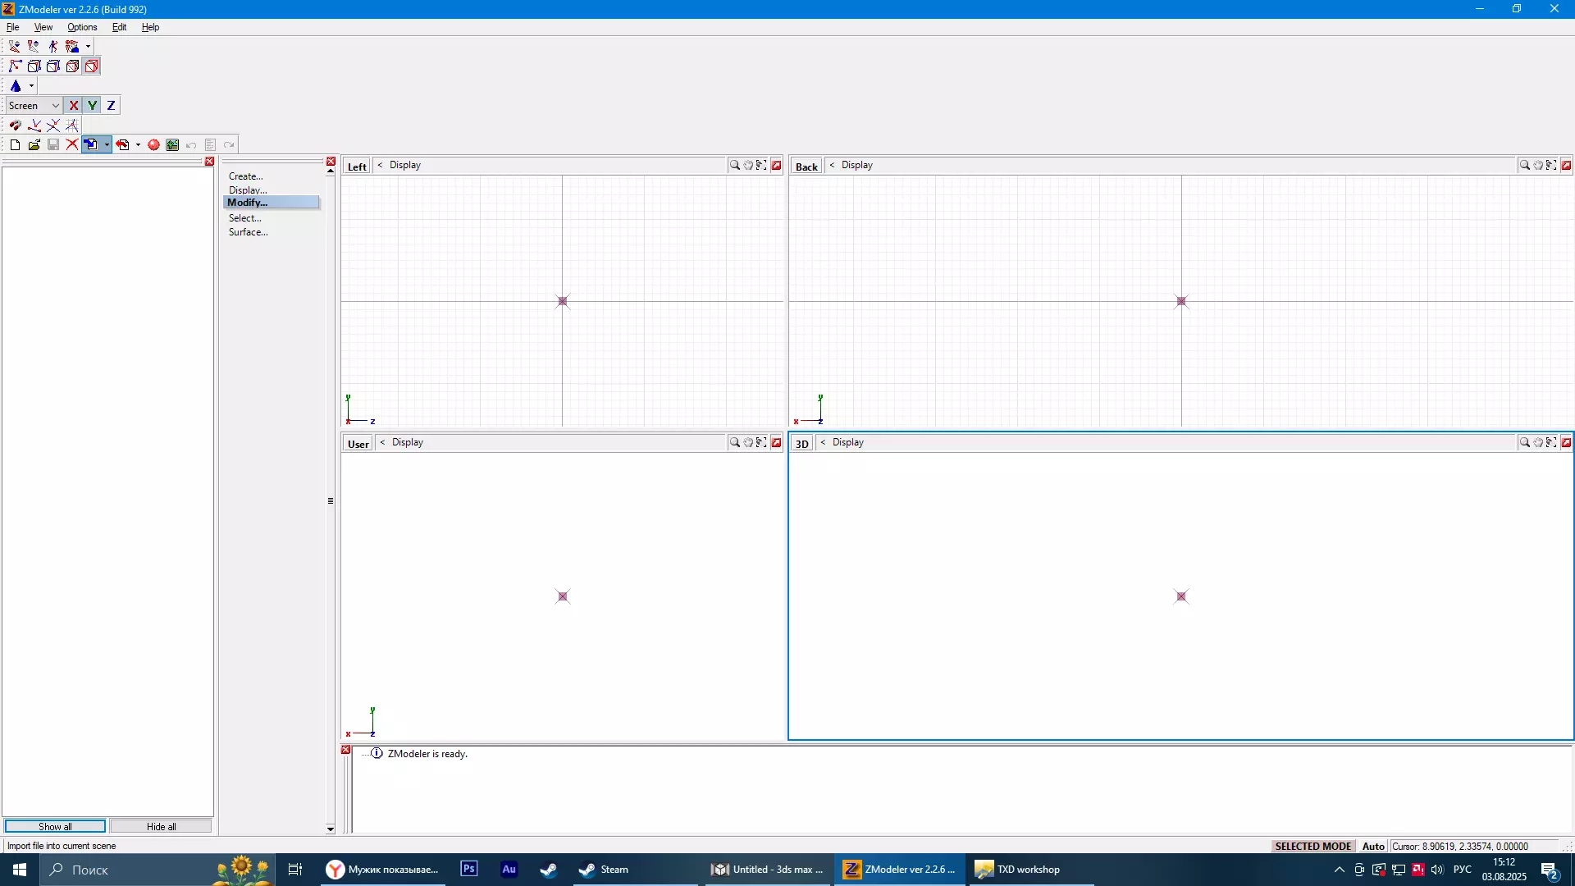The image size is (1575, 886).
Task: Activate the object level red cube icon
Action: [x=92, y=66]
